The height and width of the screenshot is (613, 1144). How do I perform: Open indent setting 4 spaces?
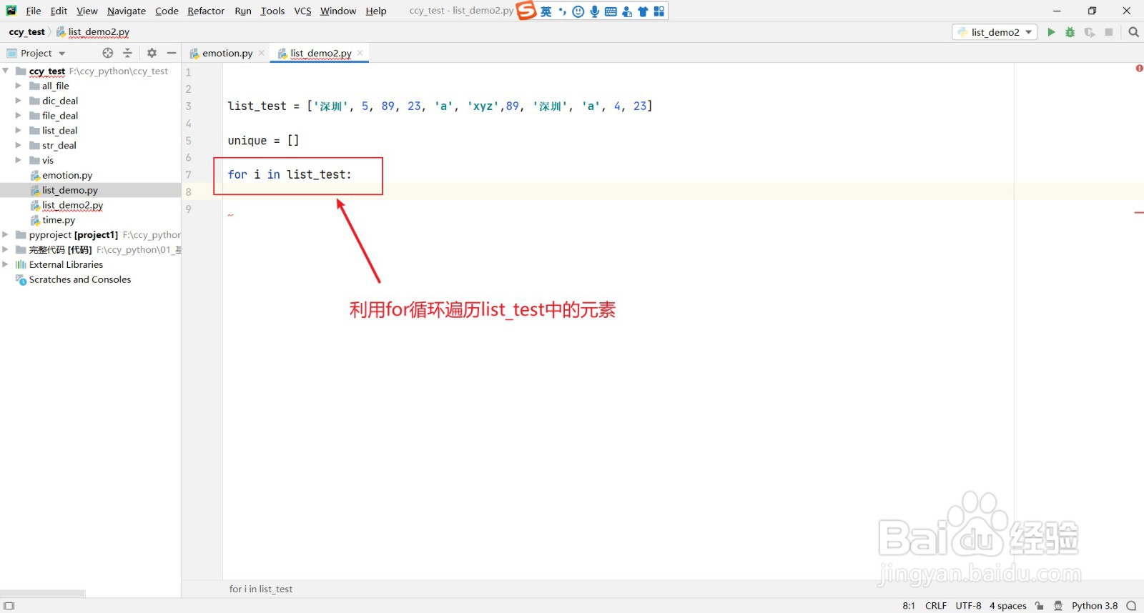click(1007, 606)
